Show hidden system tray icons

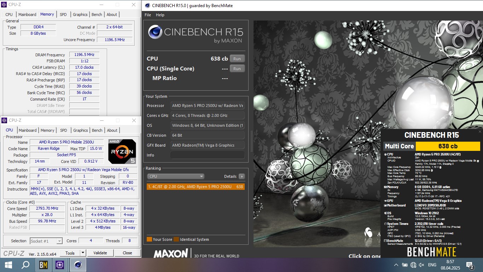point(396,265)
